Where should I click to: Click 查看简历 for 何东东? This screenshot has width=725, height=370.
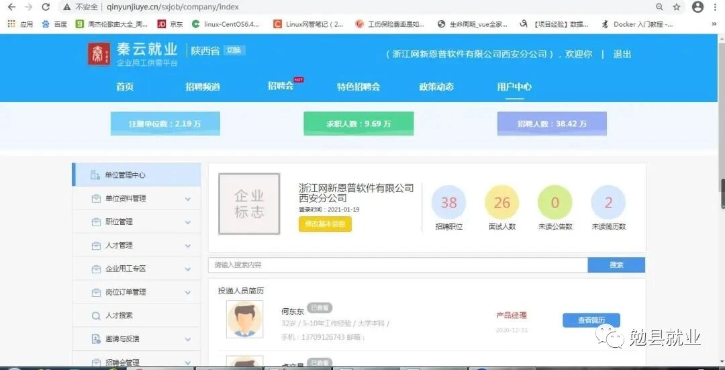coord(591,320)
